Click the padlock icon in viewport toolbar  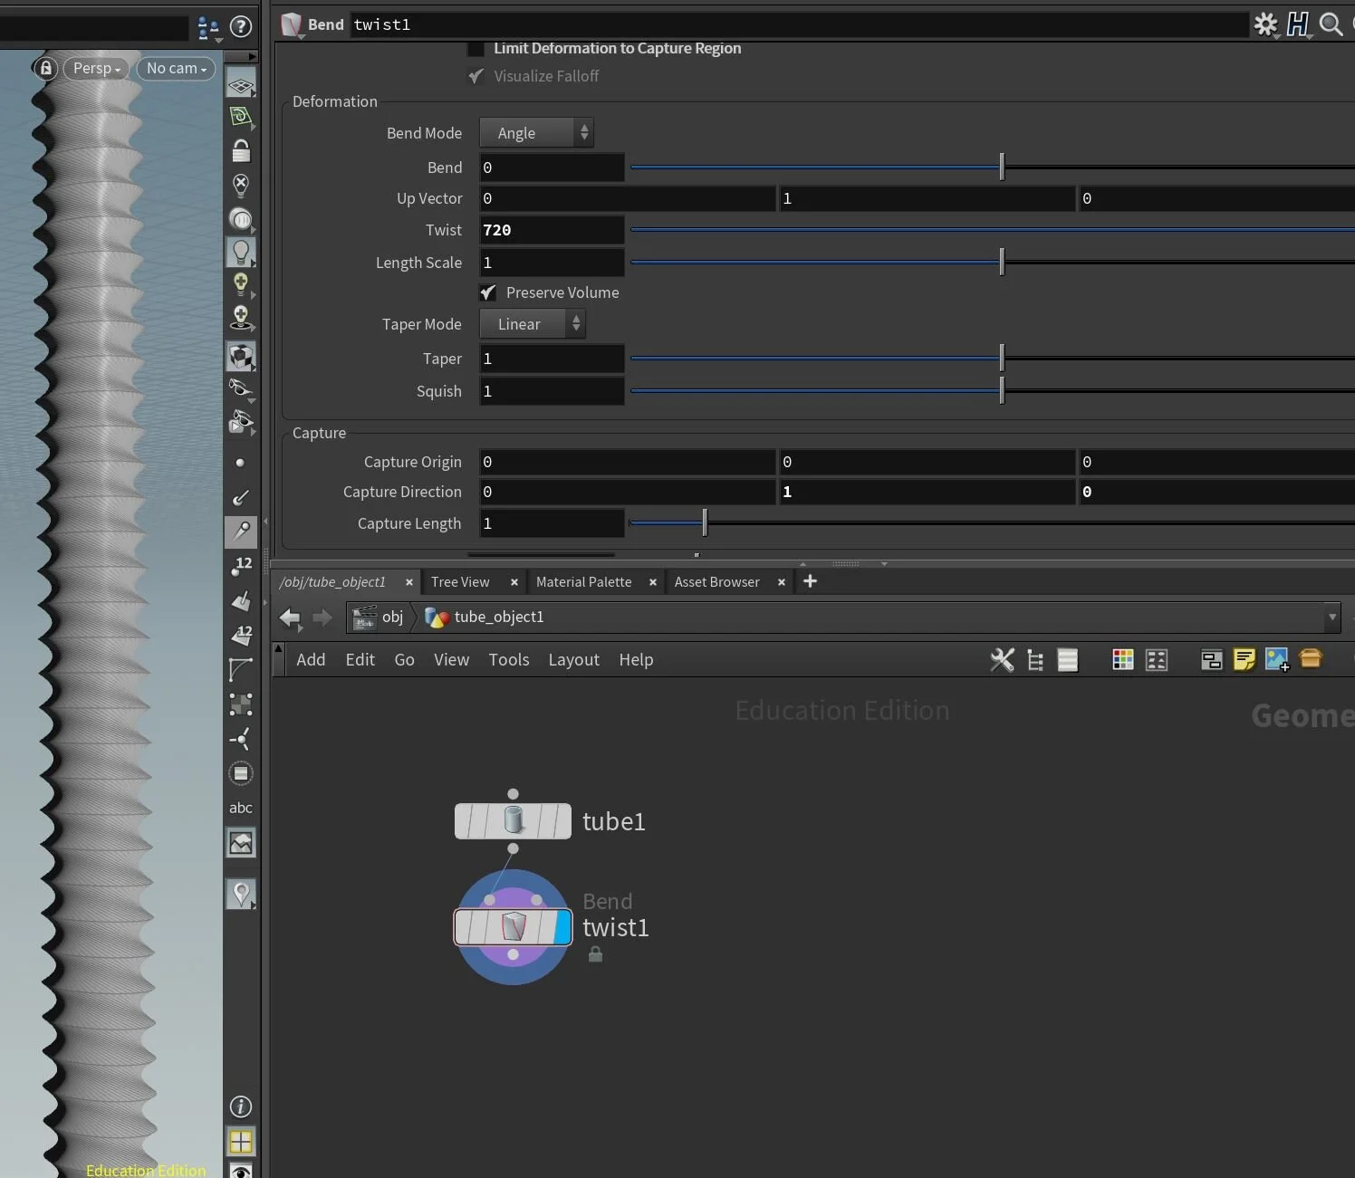tap(240, 150)
